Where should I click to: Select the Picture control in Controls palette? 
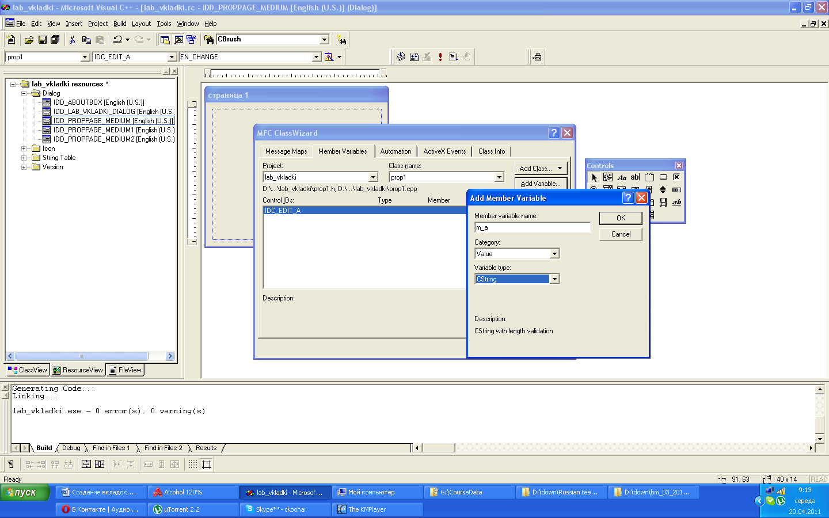[608, 177]
